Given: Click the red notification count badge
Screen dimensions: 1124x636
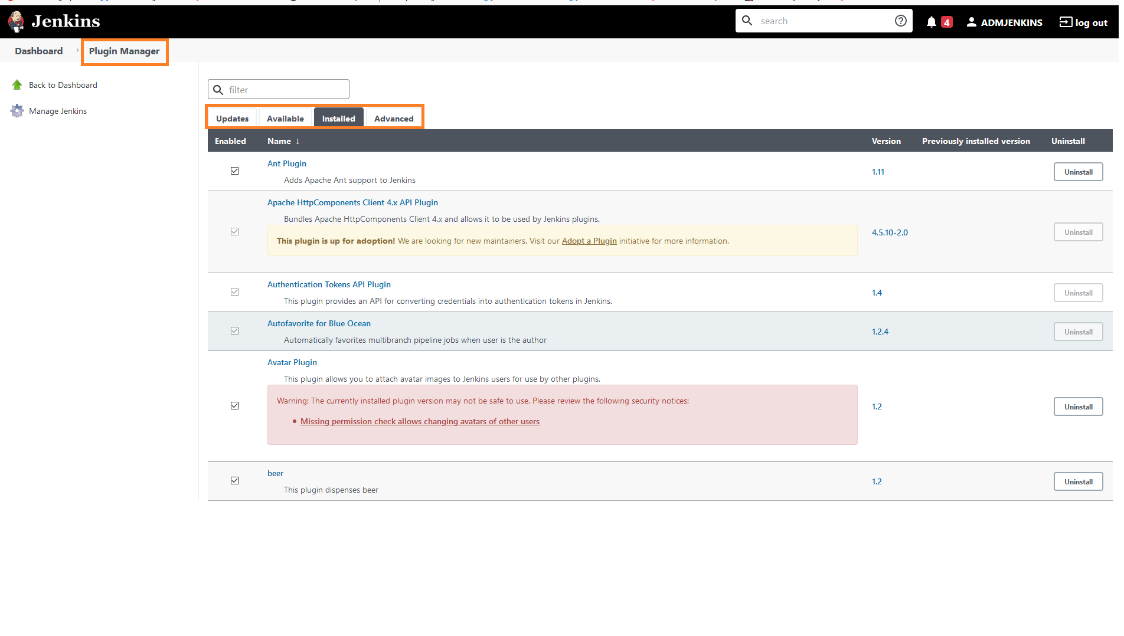Looking at the screenshot, I should 946,22.
